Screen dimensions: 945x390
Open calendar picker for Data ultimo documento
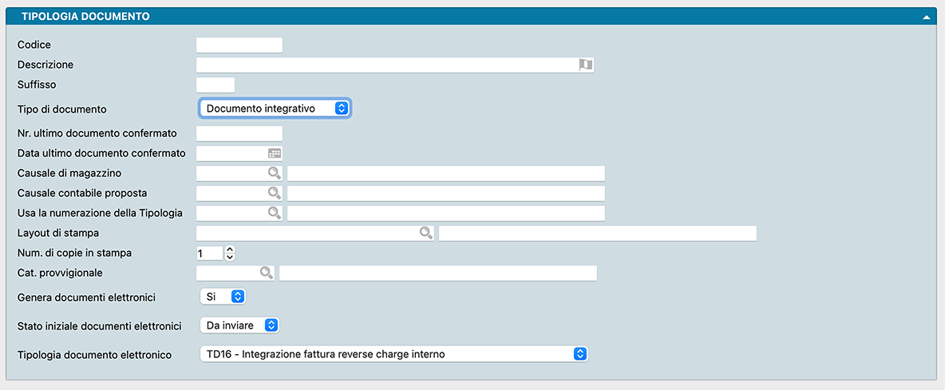click(275, 153)
